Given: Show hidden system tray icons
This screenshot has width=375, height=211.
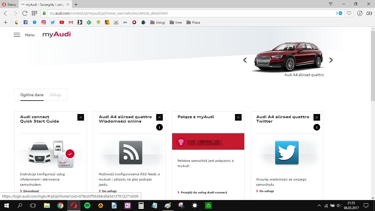Looking at the screenshot, I should click(319, 206).
